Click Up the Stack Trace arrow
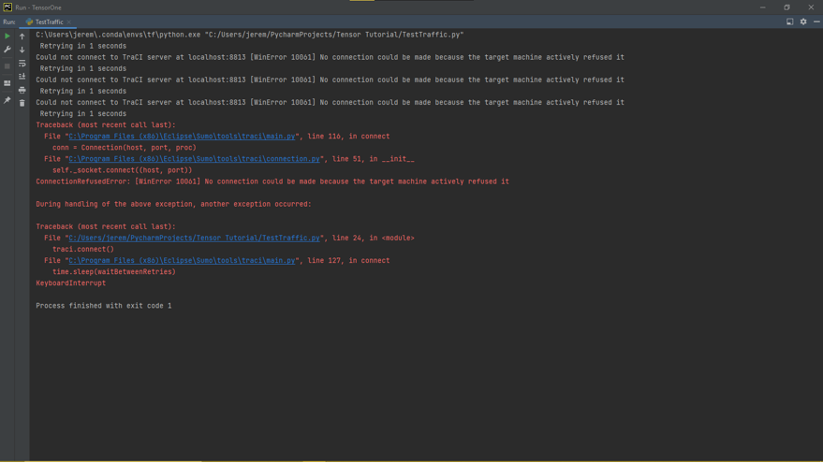 (x=22, y=36)
